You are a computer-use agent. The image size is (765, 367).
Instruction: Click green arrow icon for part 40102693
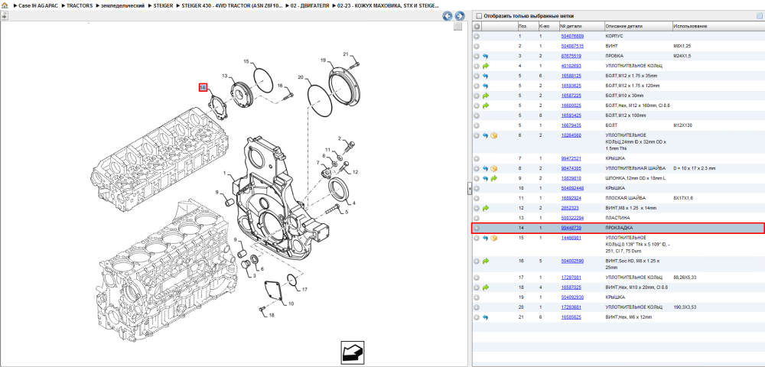[486, 66]
